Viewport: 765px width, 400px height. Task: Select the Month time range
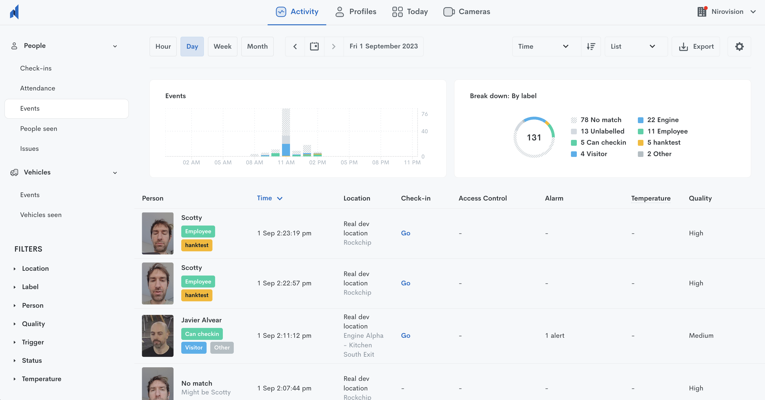(x=257, y=47)
